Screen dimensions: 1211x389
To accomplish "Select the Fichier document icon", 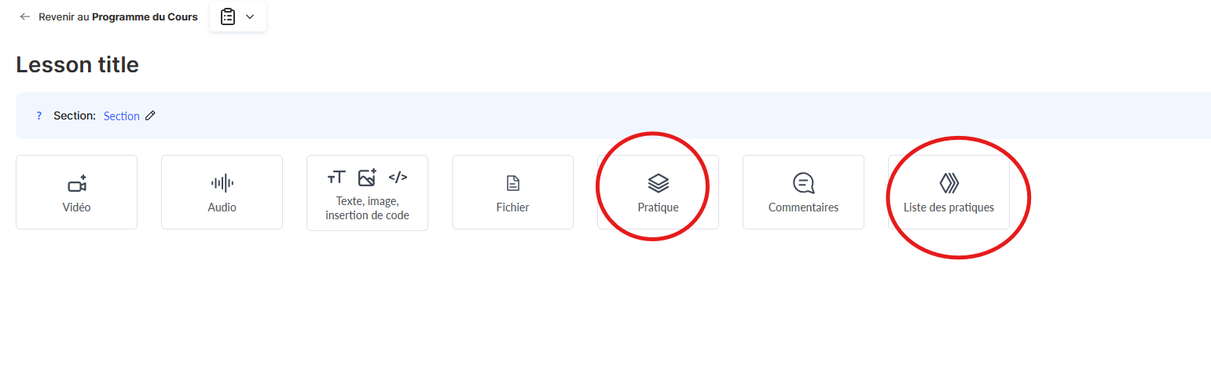I will (512, 184).
